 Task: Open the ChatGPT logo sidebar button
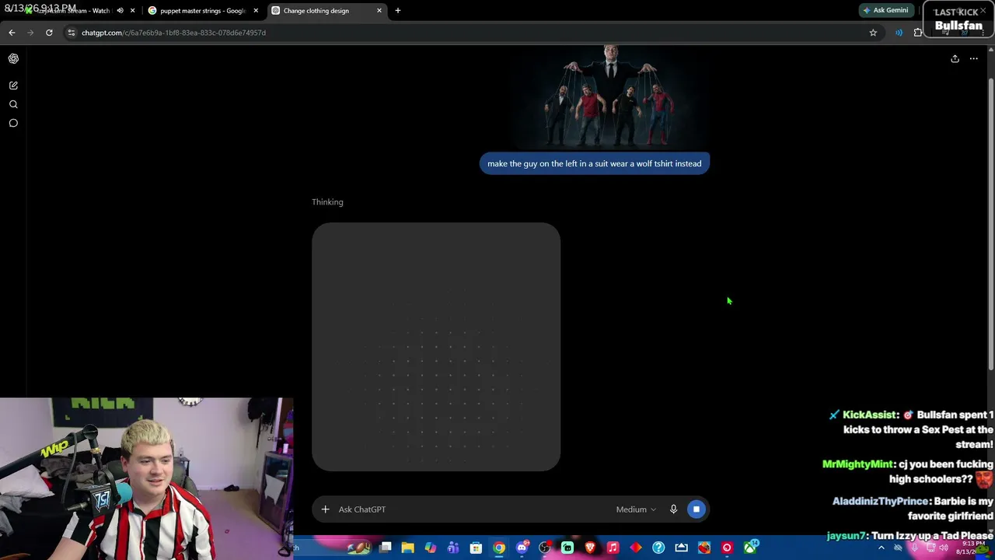pyautogui.click(x=13, y=58)
